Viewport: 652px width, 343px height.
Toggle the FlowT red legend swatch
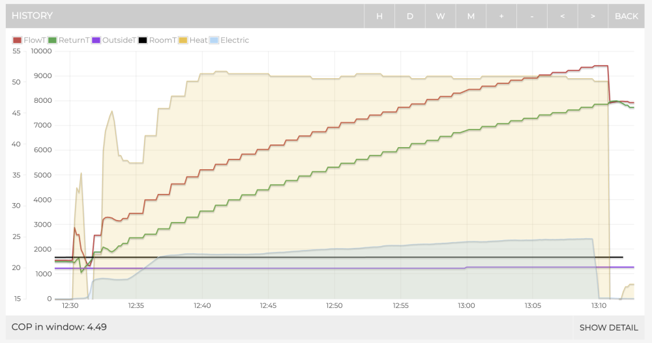[x=17, y=40]
